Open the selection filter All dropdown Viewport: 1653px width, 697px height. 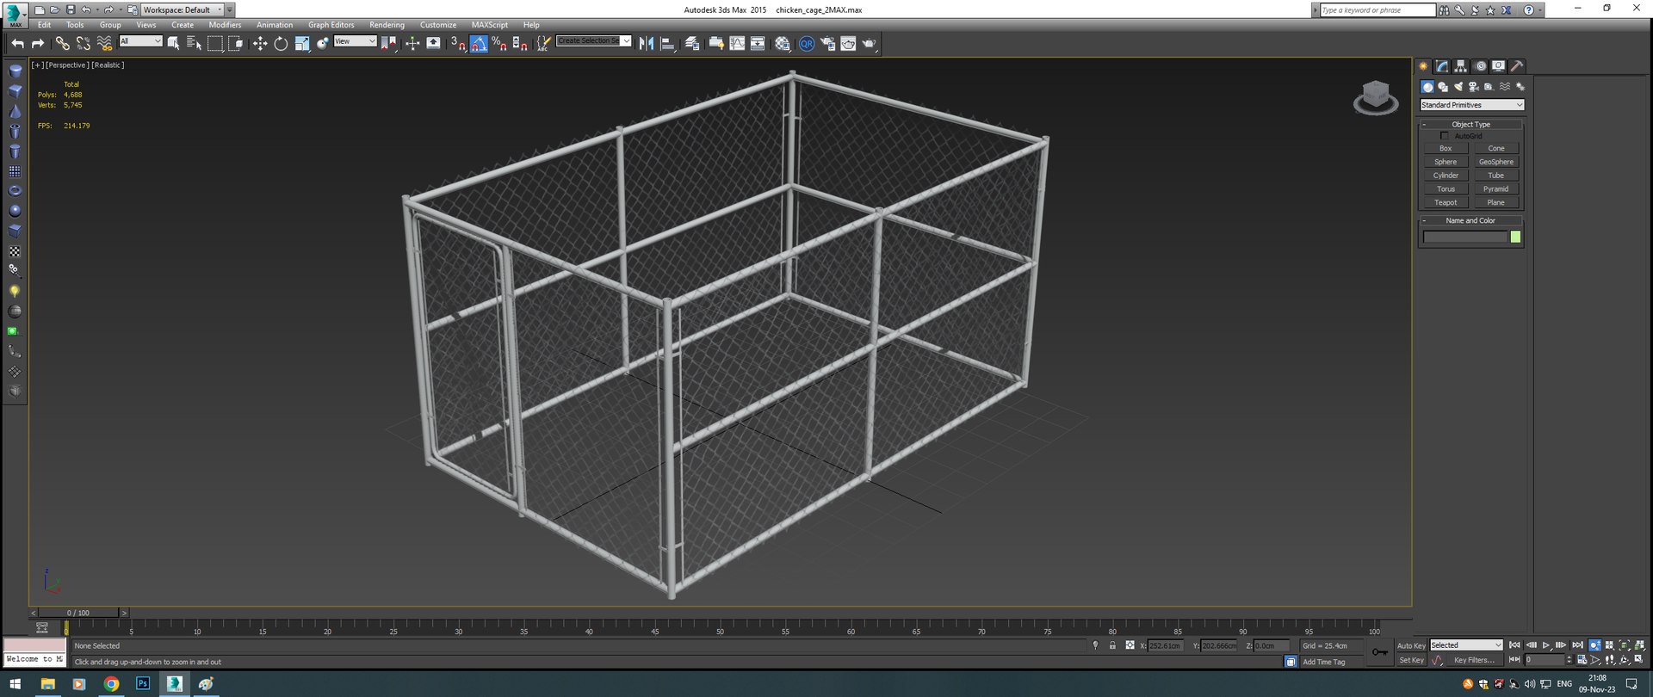[x=140, y=41]
